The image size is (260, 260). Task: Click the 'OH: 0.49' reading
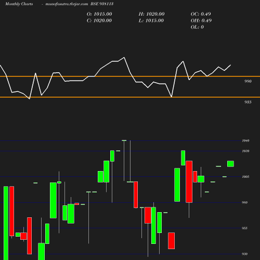coord(201,20)
